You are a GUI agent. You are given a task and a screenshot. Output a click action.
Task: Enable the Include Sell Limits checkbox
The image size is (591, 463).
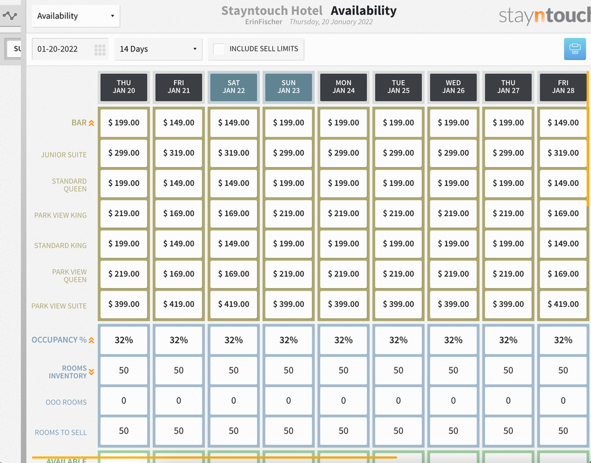pos(218,49)
